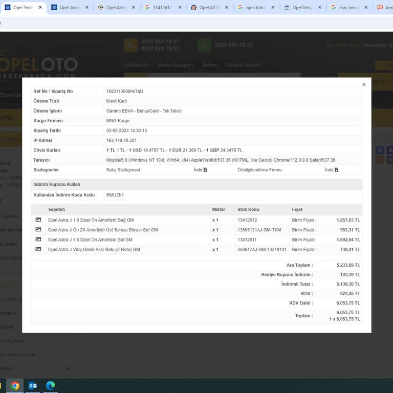Viewport: 393px width, 393px height.
Task: Select order date 03-05-2023 14:38:13
Action: [126, 130]
